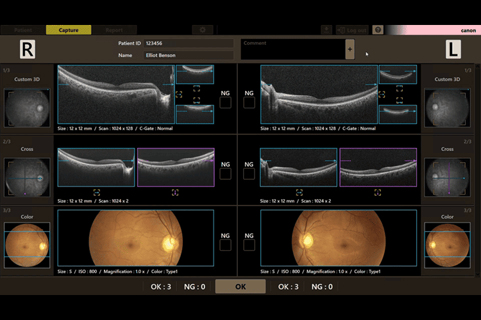The height and width of the screenshot is (320, 481).
Task: Check NG box for left-eye Cross scan
Action: click(249, 174)
